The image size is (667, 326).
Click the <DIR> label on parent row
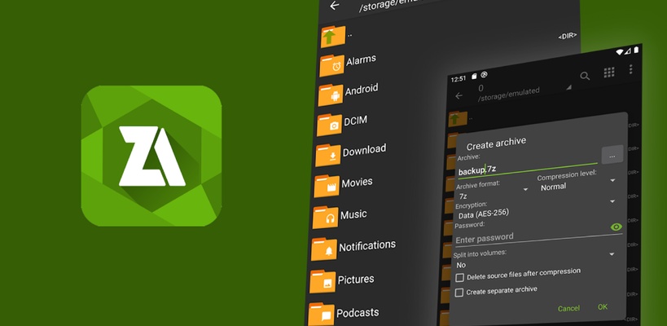pyautogui.click(x=567, y=36)
